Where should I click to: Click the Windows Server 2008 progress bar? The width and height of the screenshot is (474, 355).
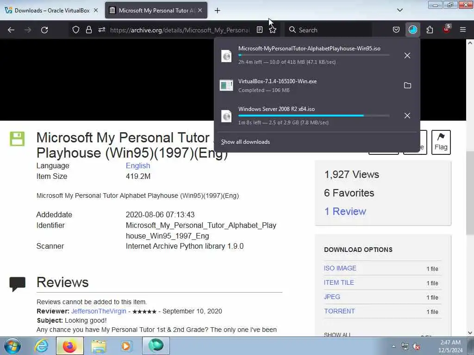tap(314, 116)
